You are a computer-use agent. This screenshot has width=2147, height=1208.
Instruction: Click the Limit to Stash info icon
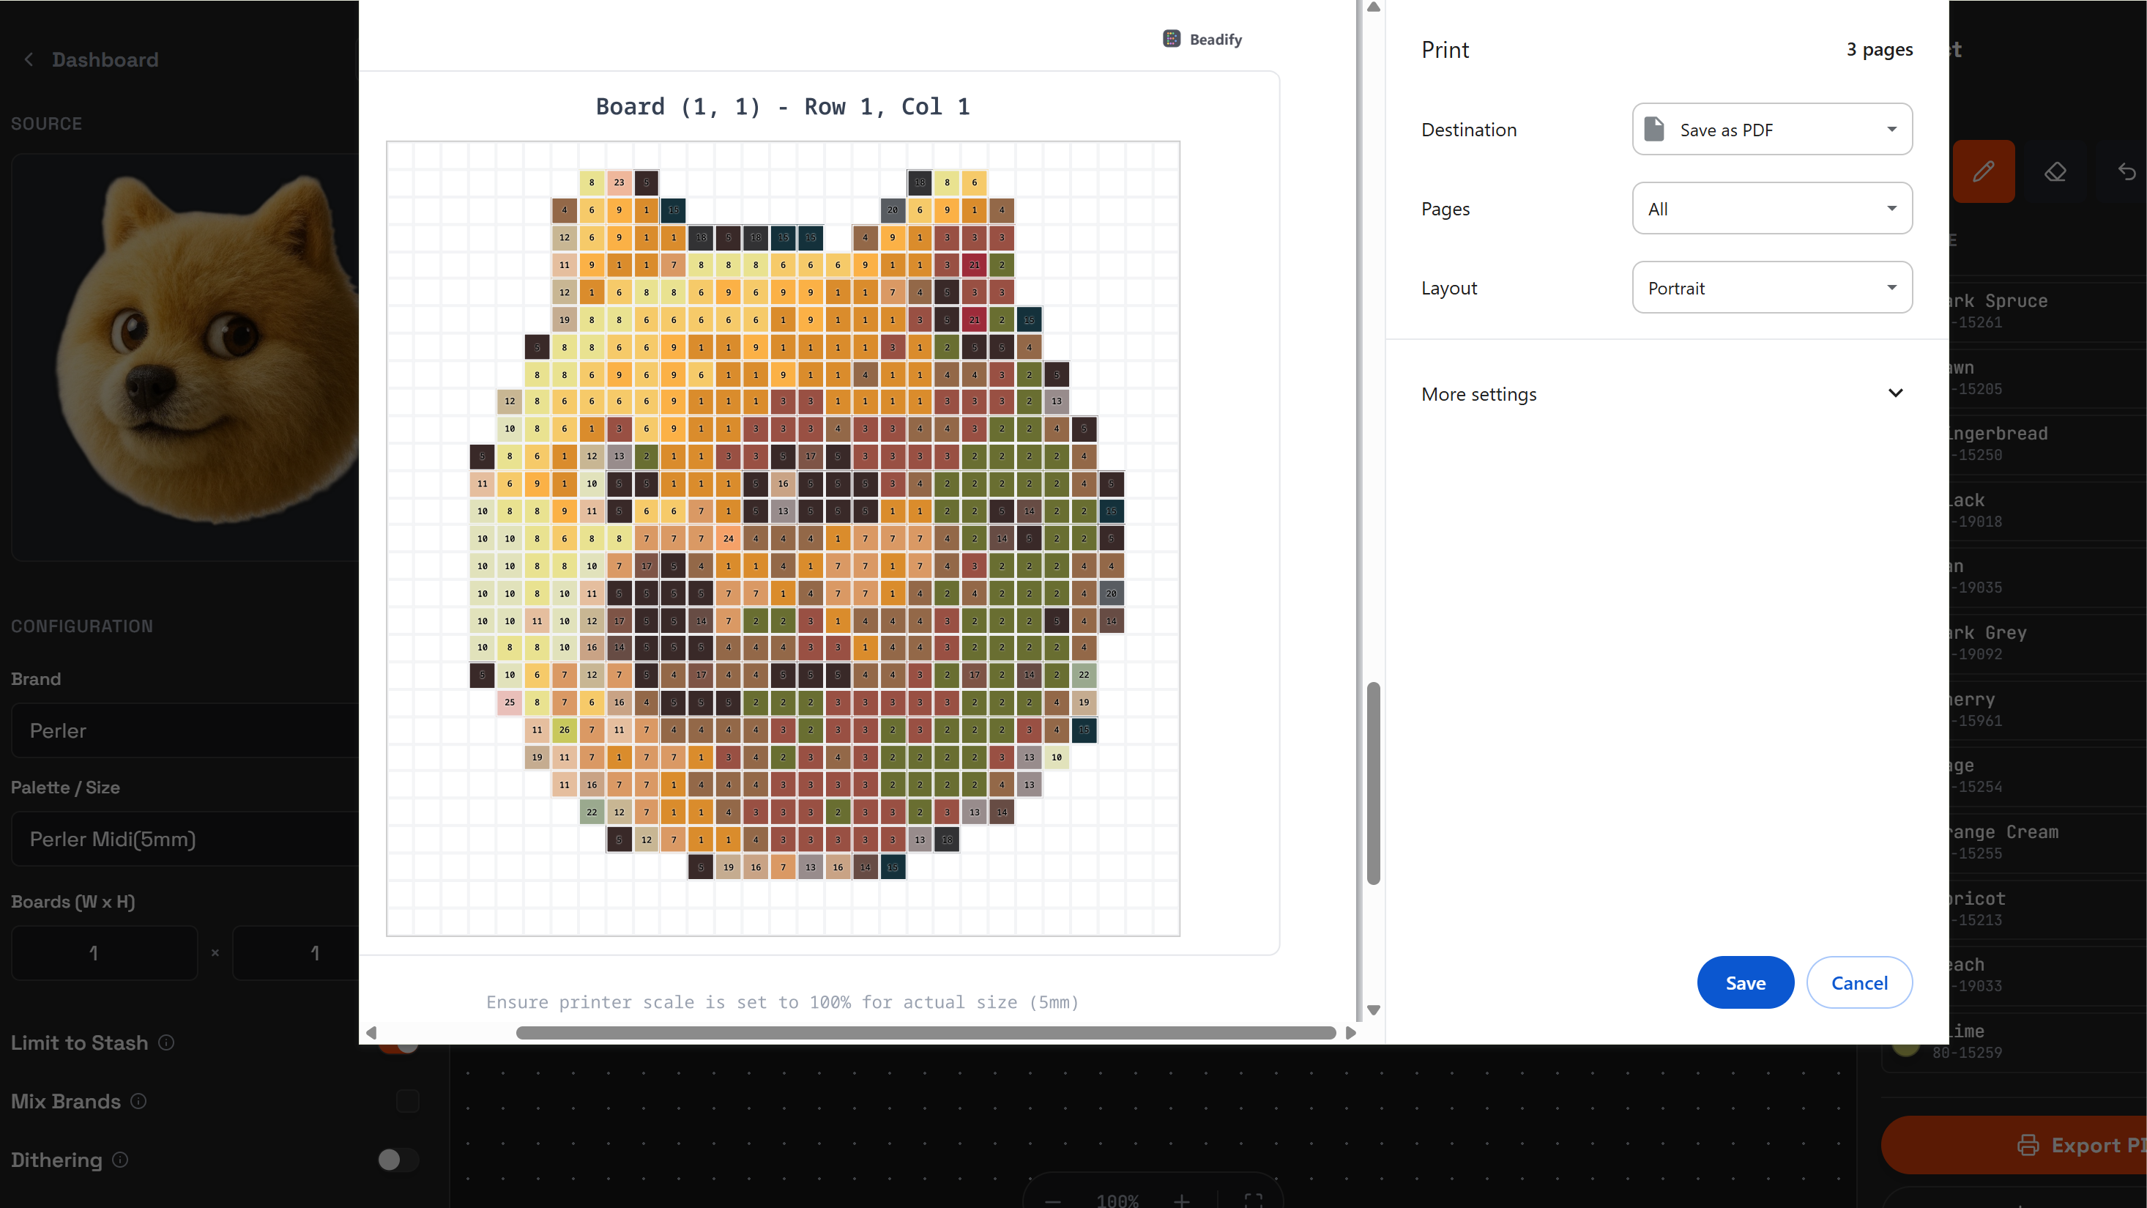pyautogui.click(x=166, y=1042)
